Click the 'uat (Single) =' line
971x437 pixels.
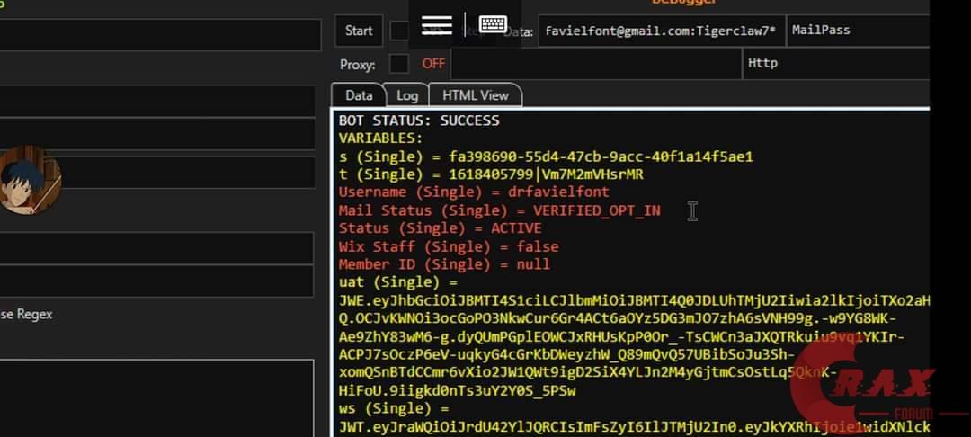(x=397, y=282)
